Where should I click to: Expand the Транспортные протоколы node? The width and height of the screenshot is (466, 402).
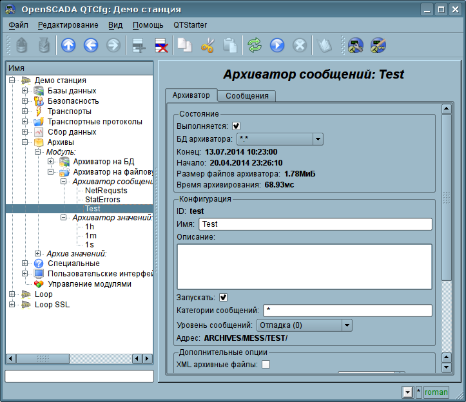pos(24,122)
